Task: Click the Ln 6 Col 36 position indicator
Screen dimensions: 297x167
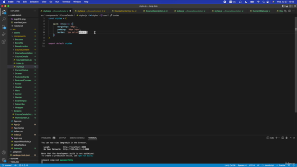Action: [x=230, y=165]
